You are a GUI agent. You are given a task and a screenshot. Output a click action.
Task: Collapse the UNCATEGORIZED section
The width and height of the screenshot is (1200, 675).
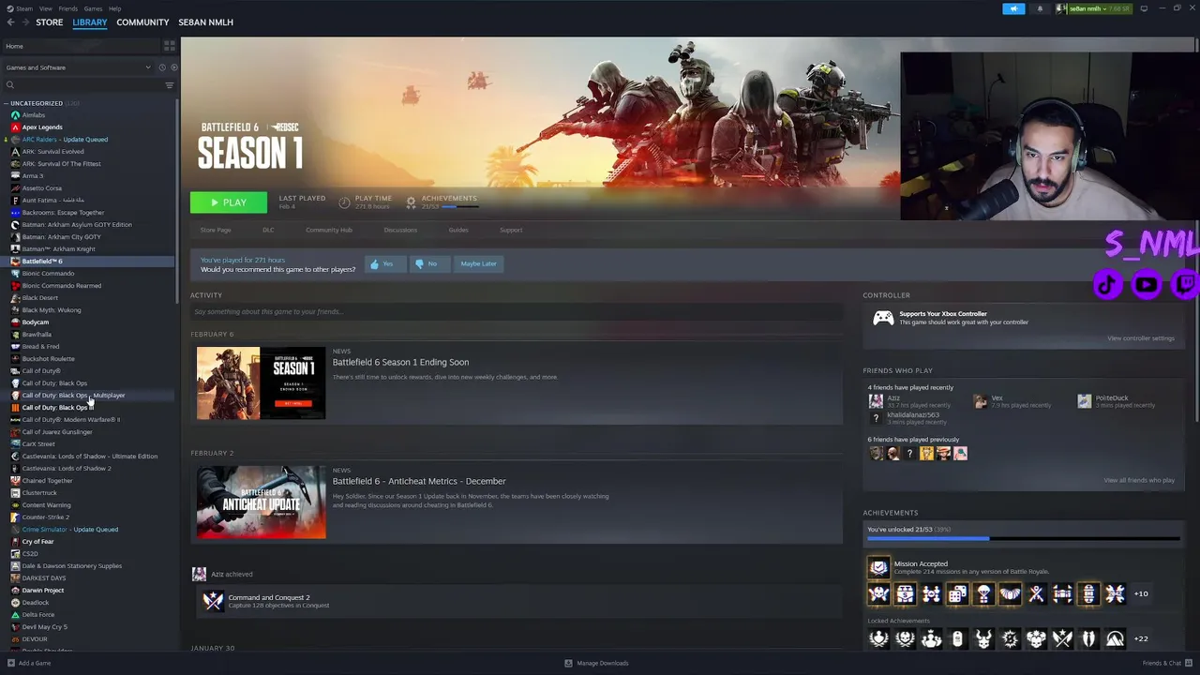(x=6, y=103)
